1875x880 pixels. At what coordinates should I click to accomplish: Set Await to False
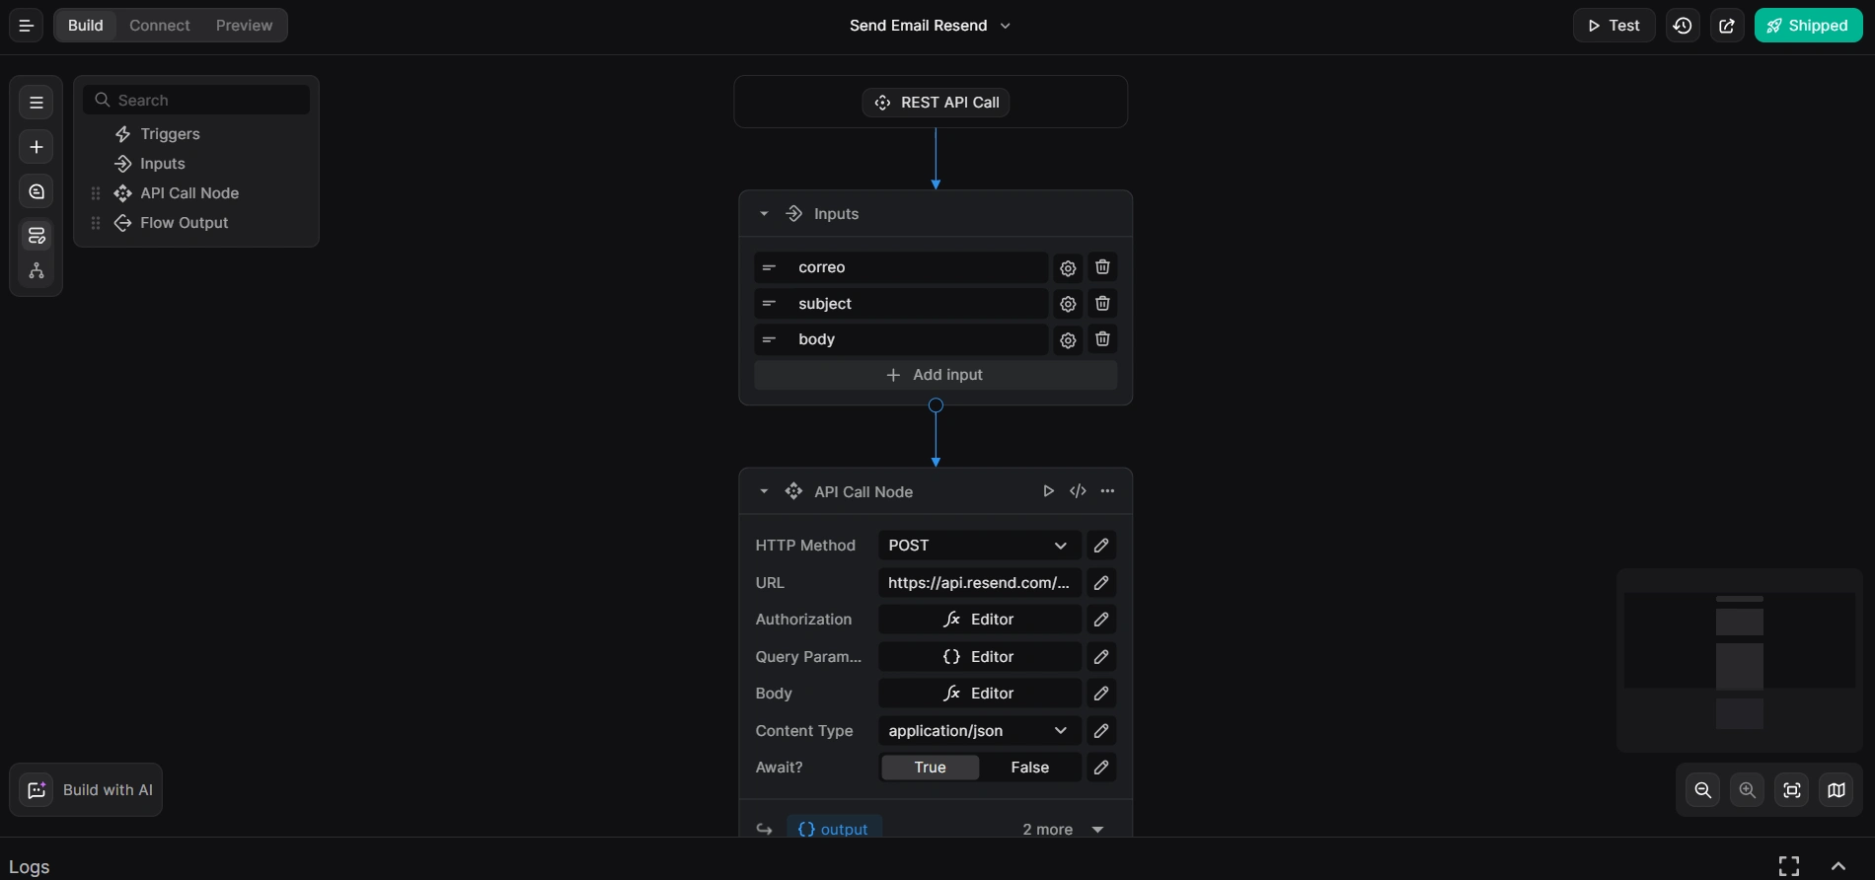point(1029,768)
